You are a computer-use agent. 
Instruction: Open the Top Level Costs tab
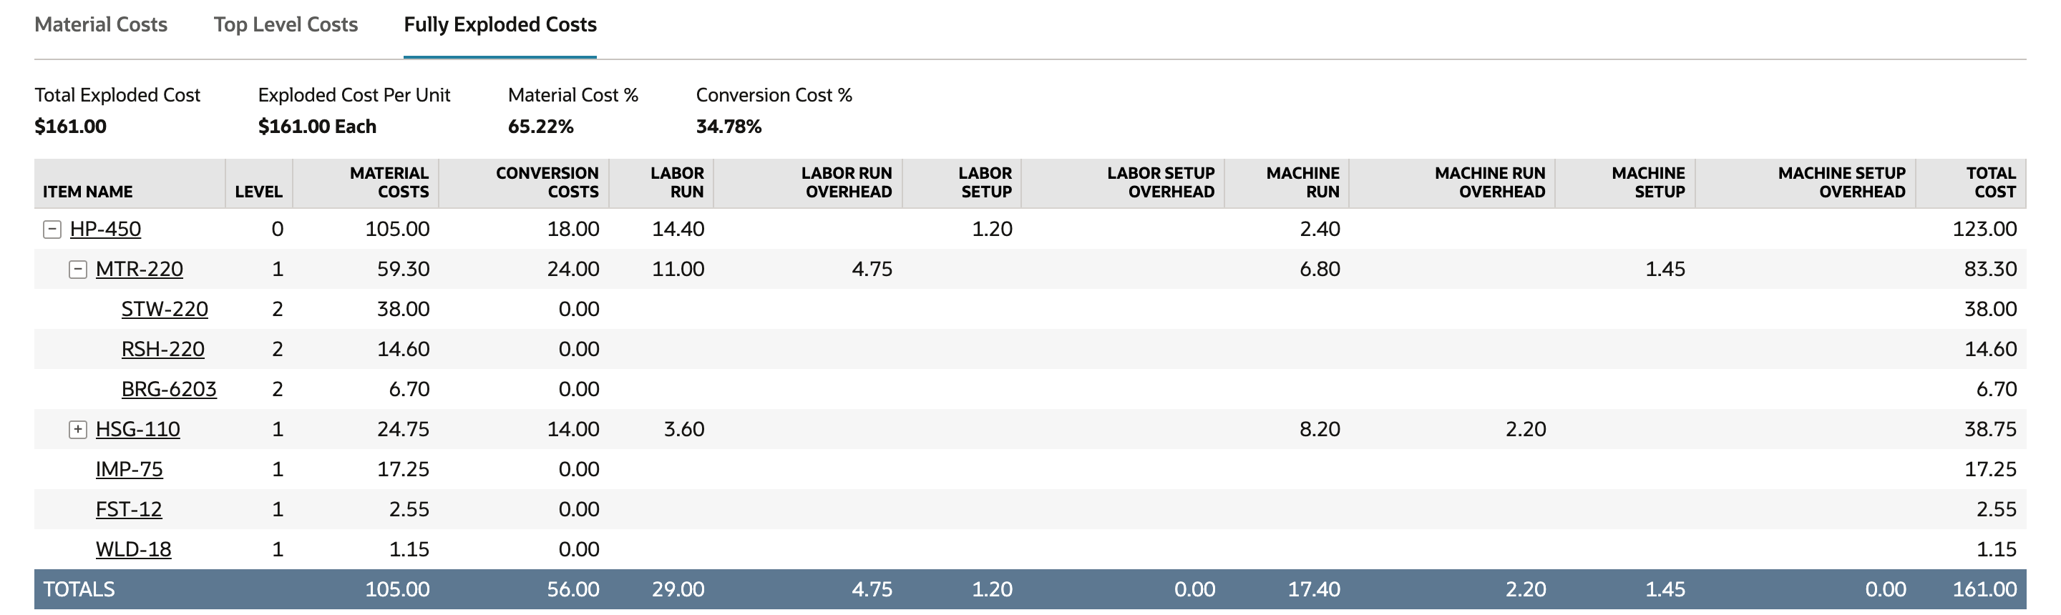pos(286,25)
